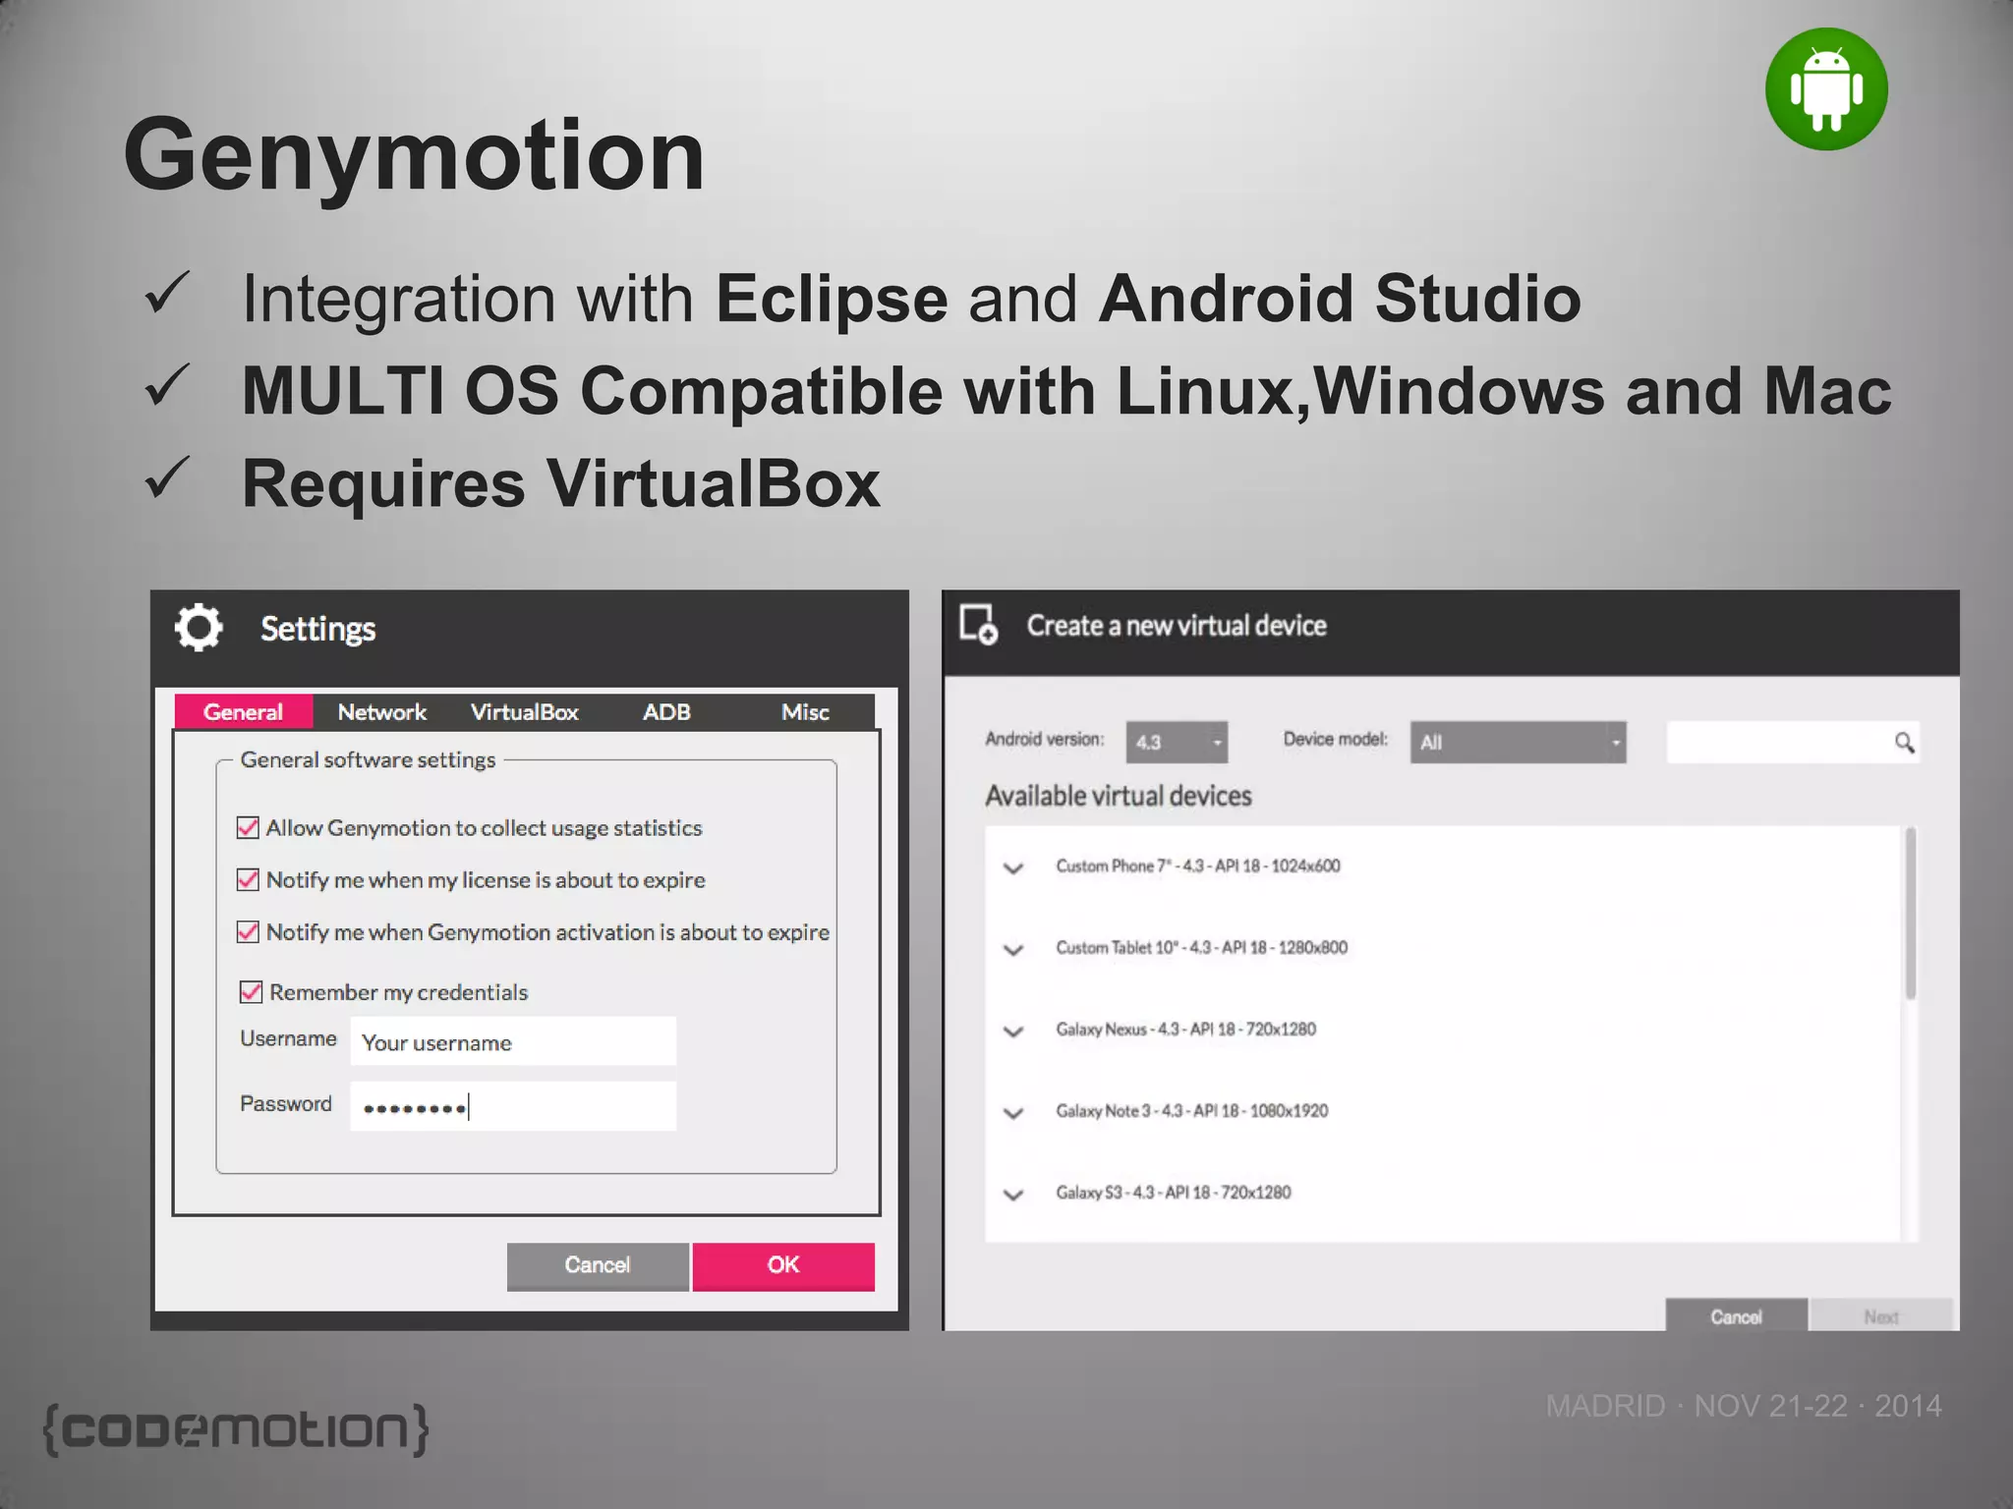
Task: Select Custom Tablet 10" - 4.3 - API 18 - 1280x800 text
Action: point(1201,947)
